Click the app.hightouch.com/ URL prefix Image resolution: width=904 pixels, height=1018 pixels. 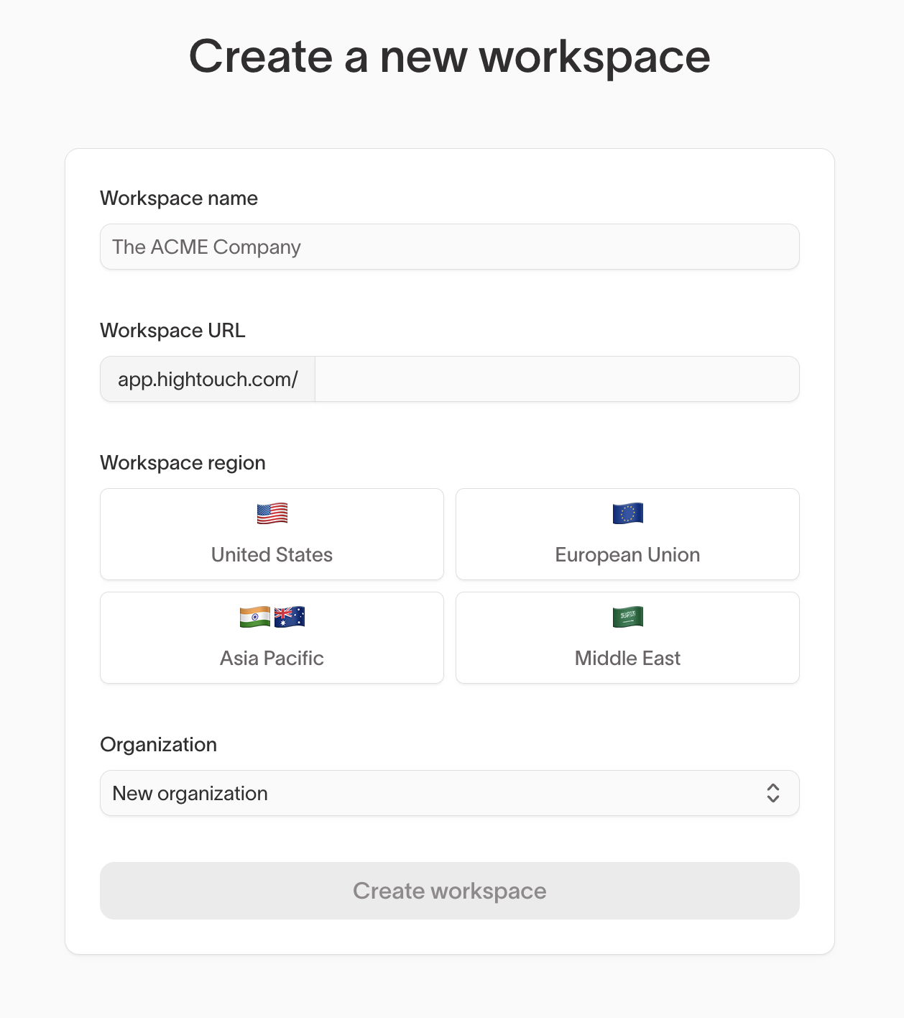tap(207, 379)
